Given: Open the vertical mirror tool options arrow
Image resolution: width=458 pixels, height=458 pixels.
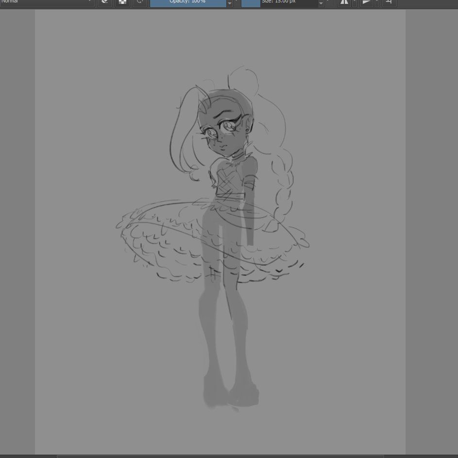Looking at the screenshot, I should point(377,2).
